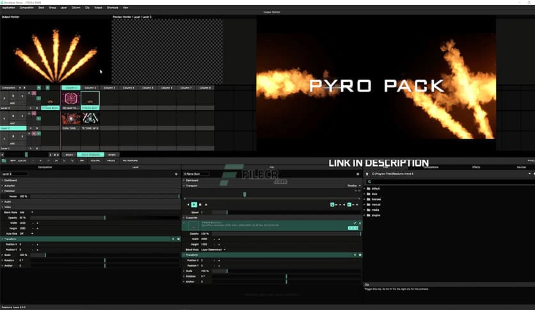Open the Composition menu
The image size is (535, 310).
click(x=26, y=8)
